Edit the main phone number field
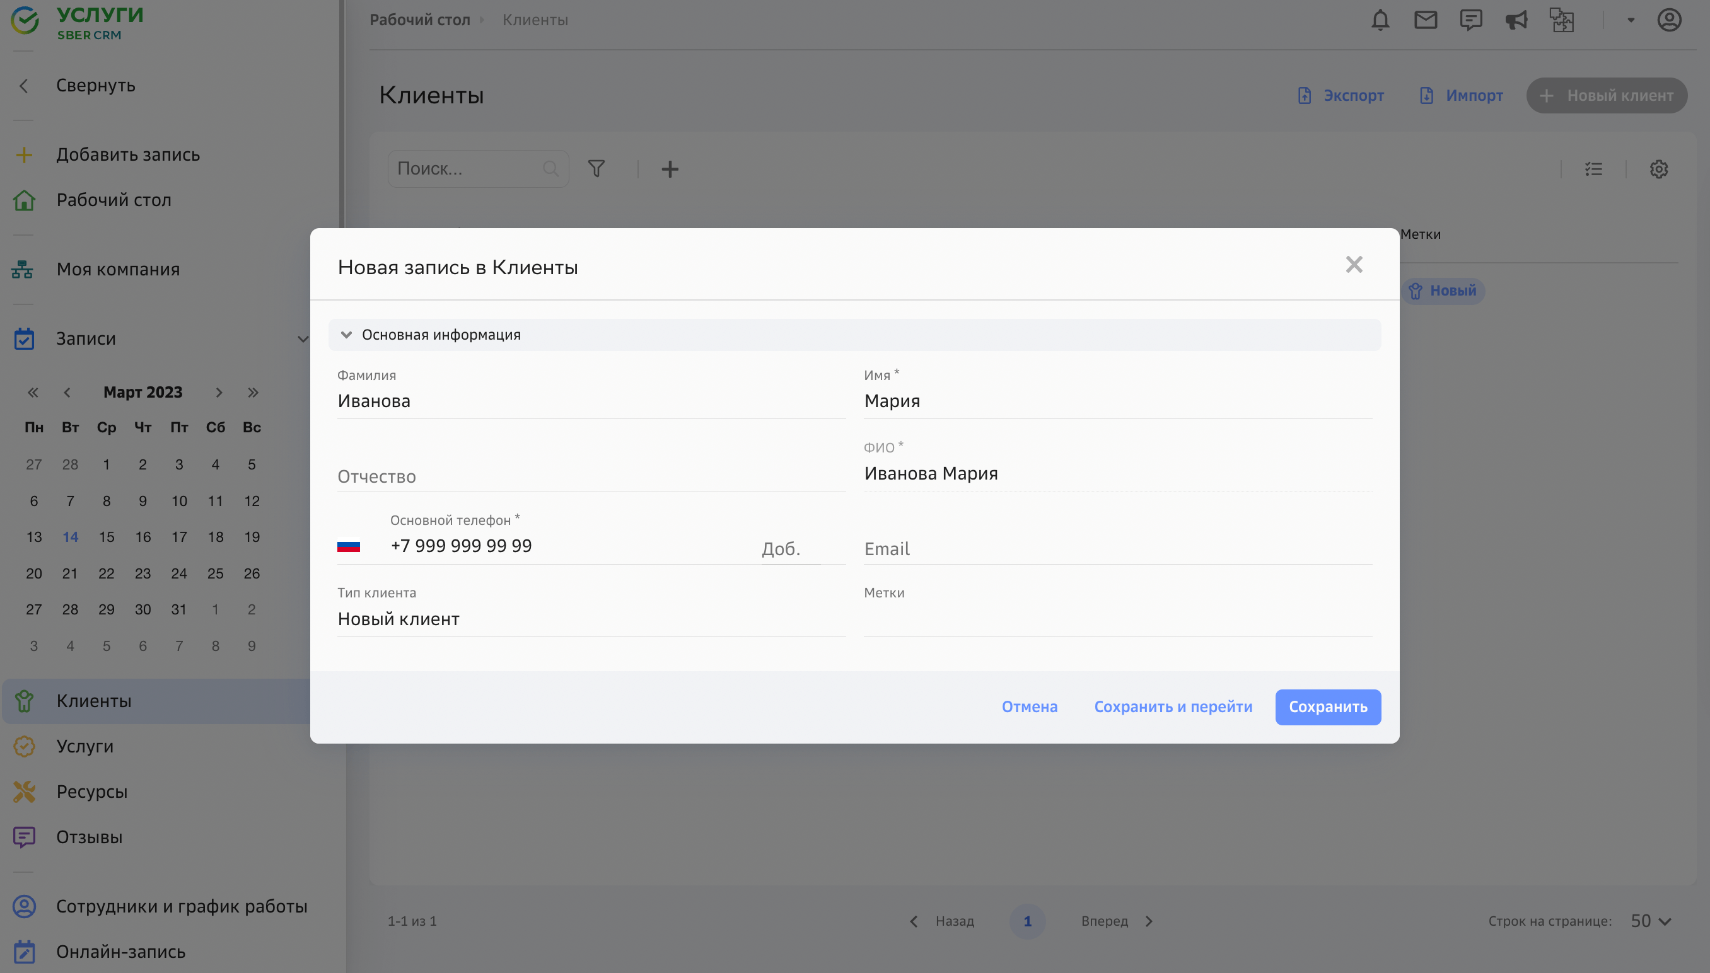 (x=568, y=546)
